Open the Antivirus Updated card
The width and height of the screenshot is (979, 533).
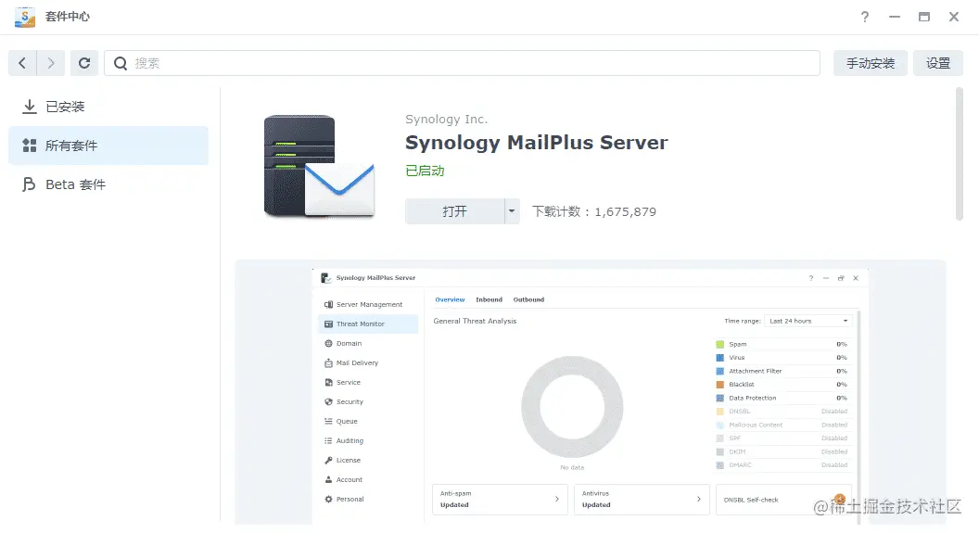click(642, 500)
